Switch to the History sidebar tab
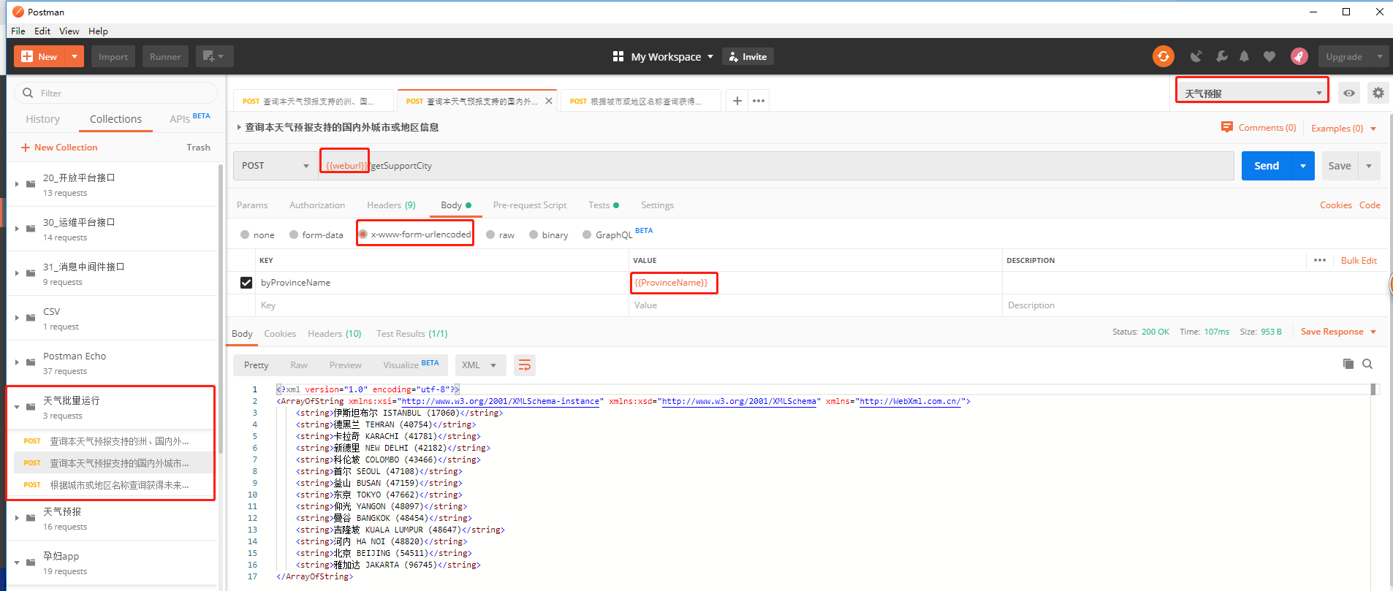The image size is (1393, 591). click(43, 119)
